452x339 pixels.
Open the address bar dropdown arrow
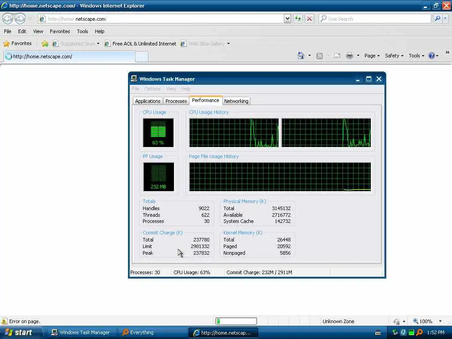point(287,19)
